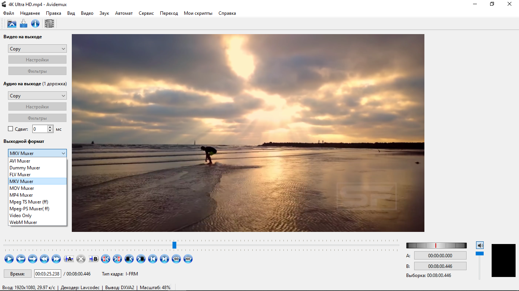Click the Save Video toolbar icon

pyautogui.click(x=24, y=24)
